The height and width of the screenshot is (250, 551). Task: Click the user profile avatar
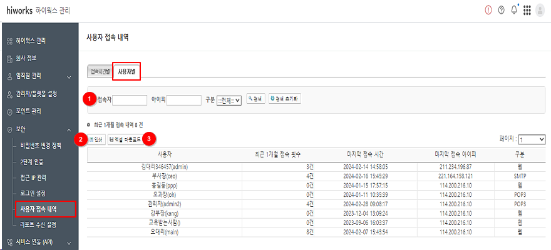[540, 10]
